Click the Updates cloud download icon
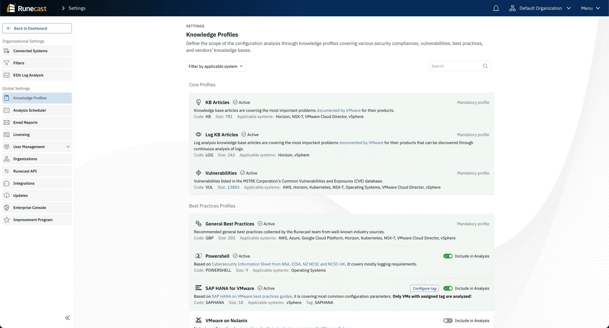This screenshot has width=609, height=328. pyautogui.click(x=7, y=196)
